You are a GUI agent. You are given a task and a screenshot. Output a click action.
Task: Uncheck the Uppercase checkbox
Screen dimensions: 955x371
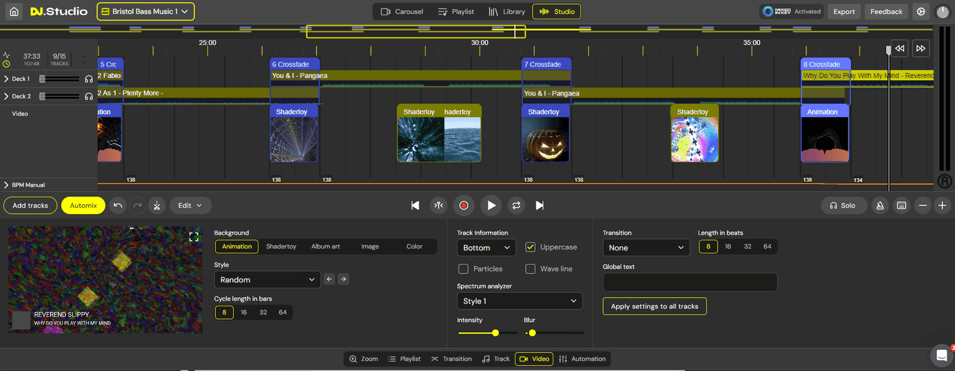tap(530, 247)
